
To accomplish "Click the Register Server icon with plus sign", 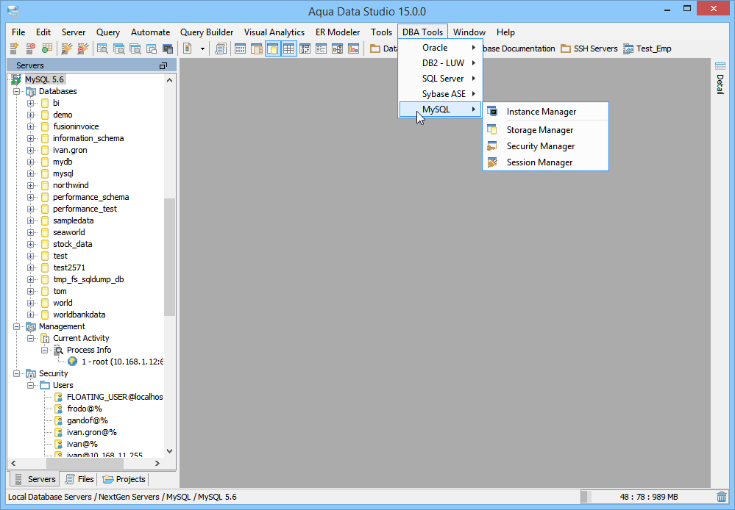I will 15,49.
